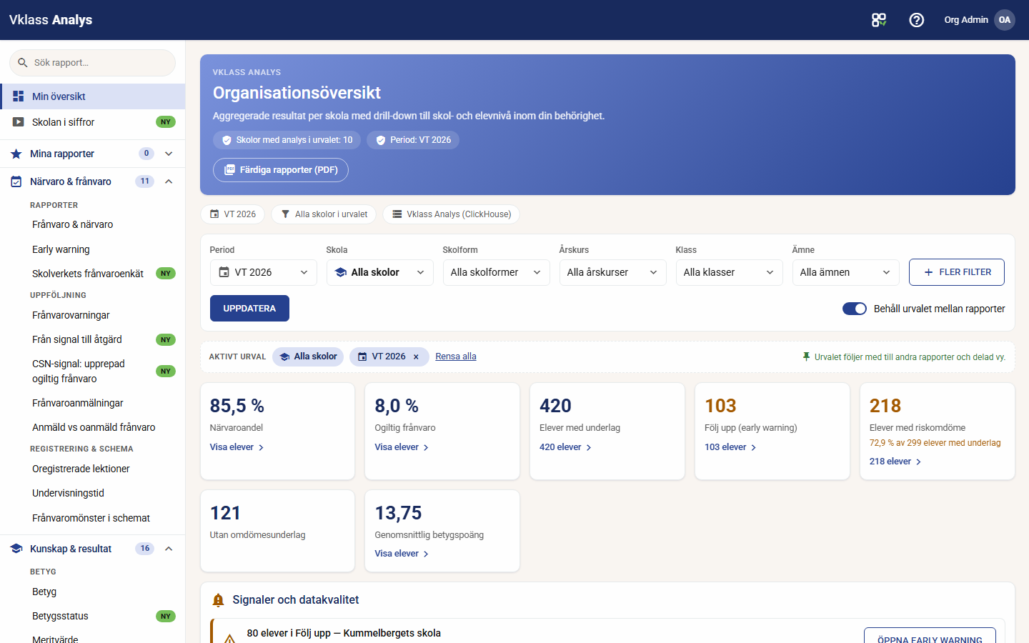Screen dimensions: 1029x643
Task: Click the Närvaro & frånvaro calendar icon
Action: (x=16, y=181)
